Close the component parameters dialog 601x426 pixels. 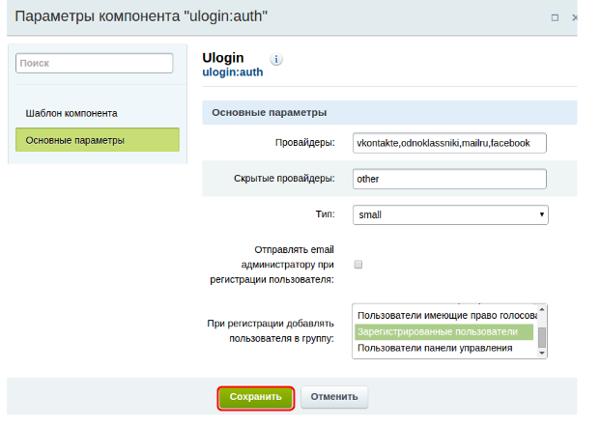[x=578, y=17]
